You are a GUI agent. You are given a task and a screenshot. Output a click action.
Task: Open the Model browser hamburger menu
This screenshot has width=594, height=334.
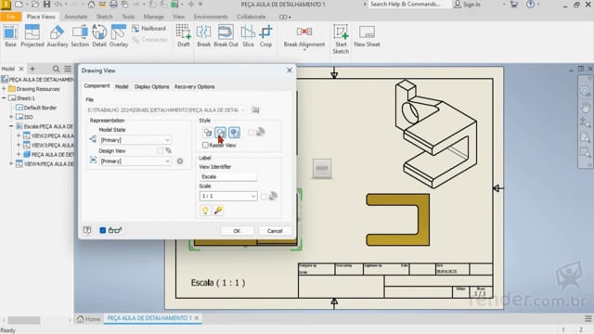coord(68,69)
